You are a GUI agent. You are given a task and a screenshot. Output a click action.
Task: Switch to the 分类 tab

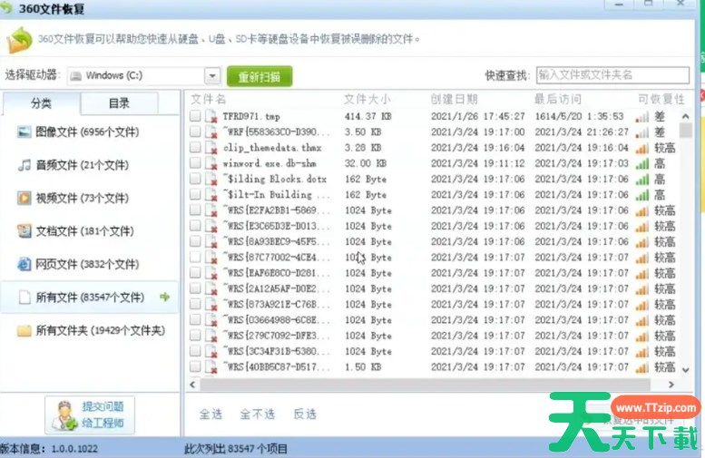(x=41, y=103)
